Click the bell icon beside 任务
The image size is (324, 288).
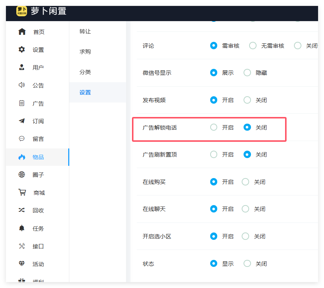(22, 228)
